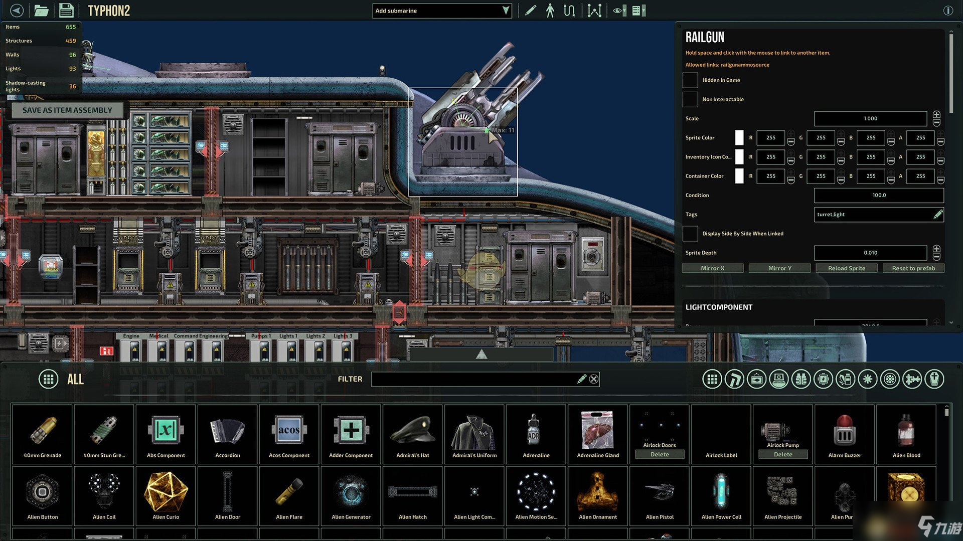Edit the Tags field turret,light

click(879, 215)
